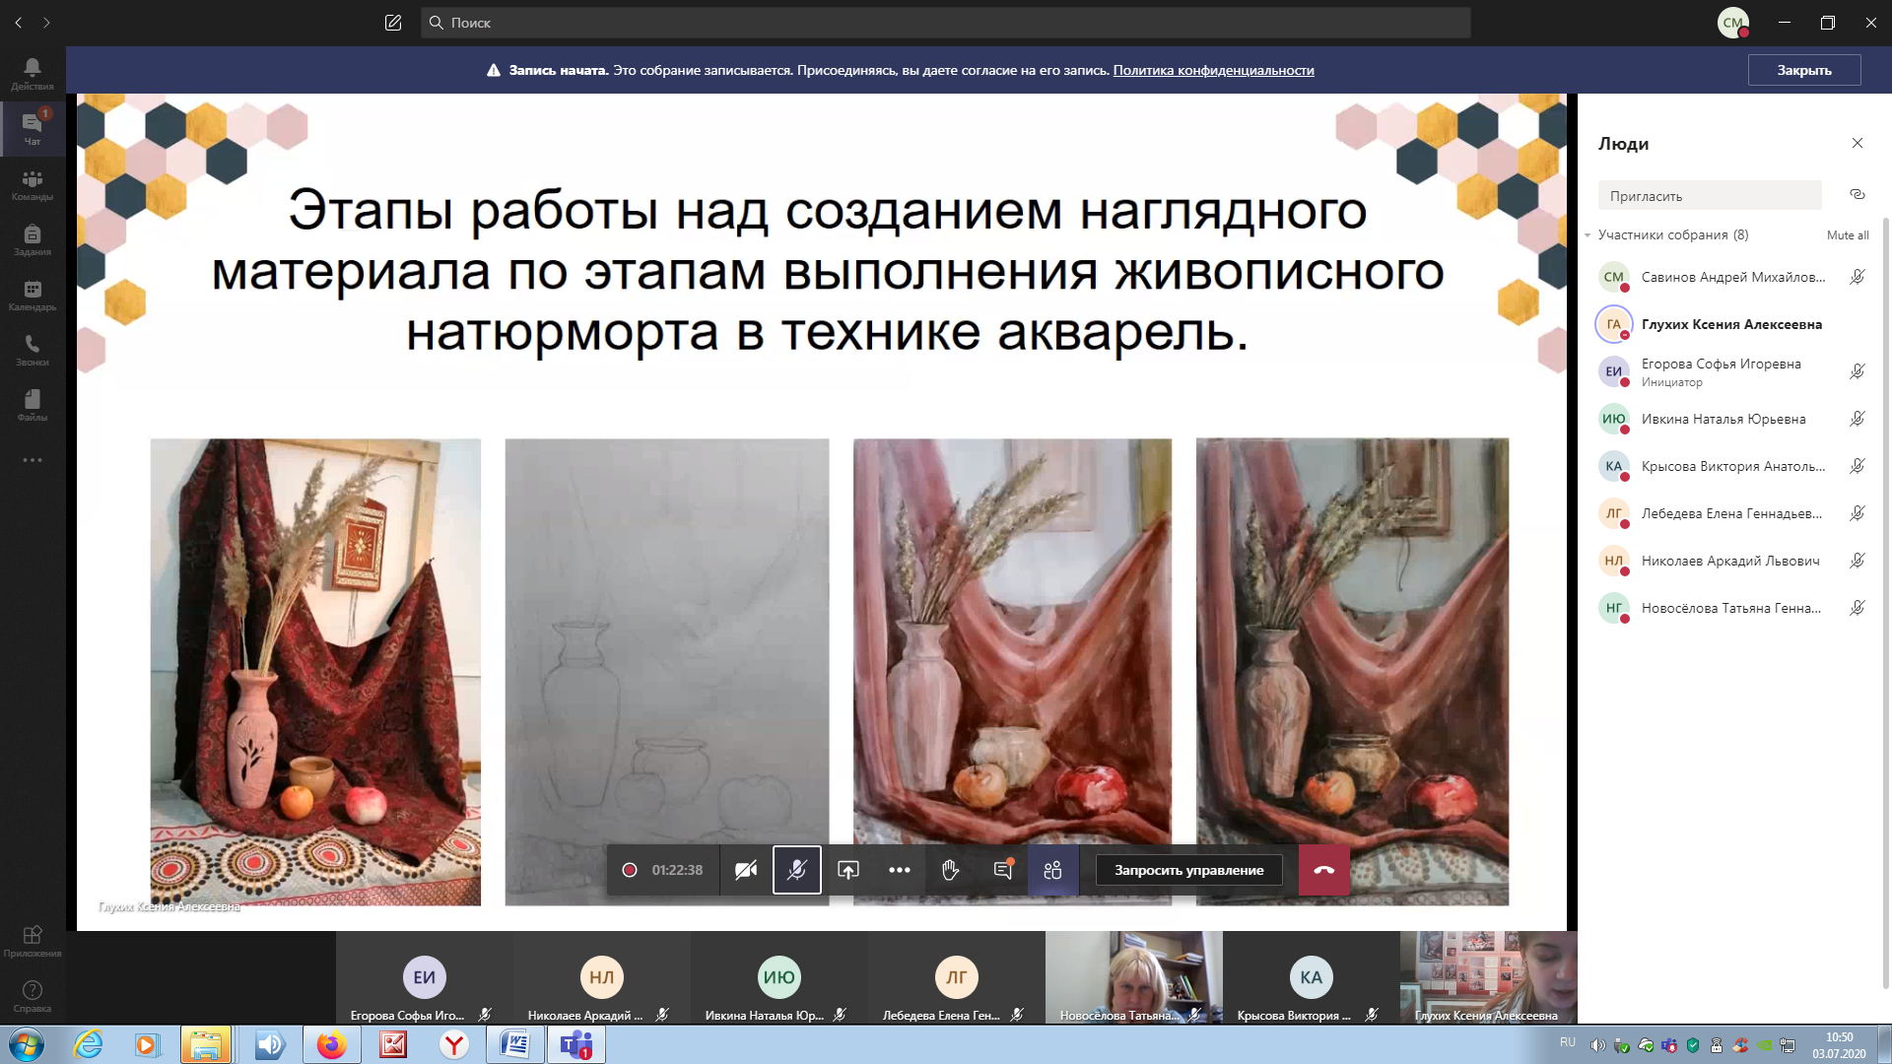The image size is (1892, 1064).
Task: Open the Activity (Действия) bell in sidebar
Action: coord(33,74)
